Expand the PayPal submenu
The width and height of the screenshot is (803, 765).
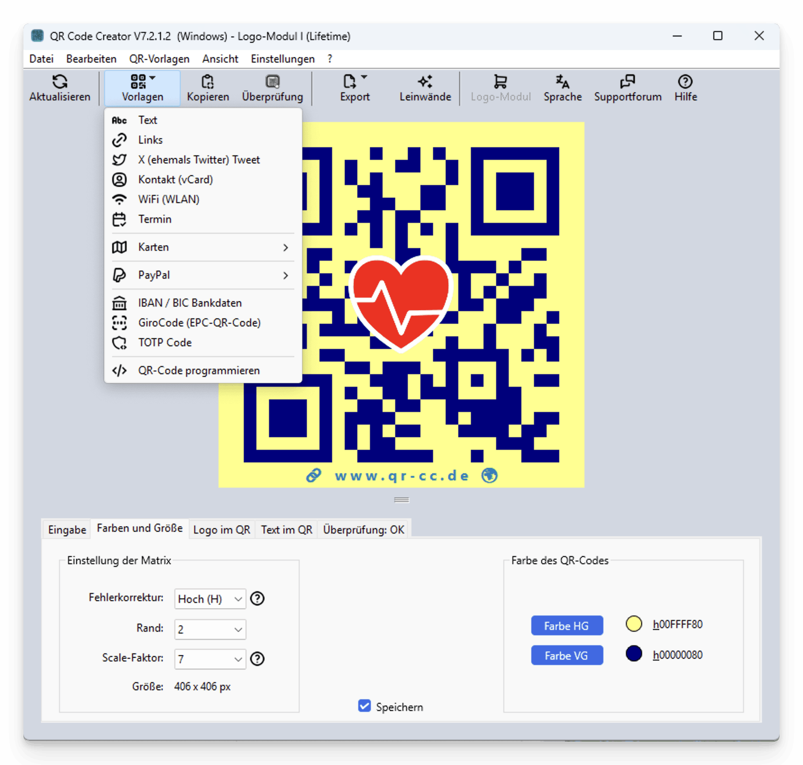(203, 275)
